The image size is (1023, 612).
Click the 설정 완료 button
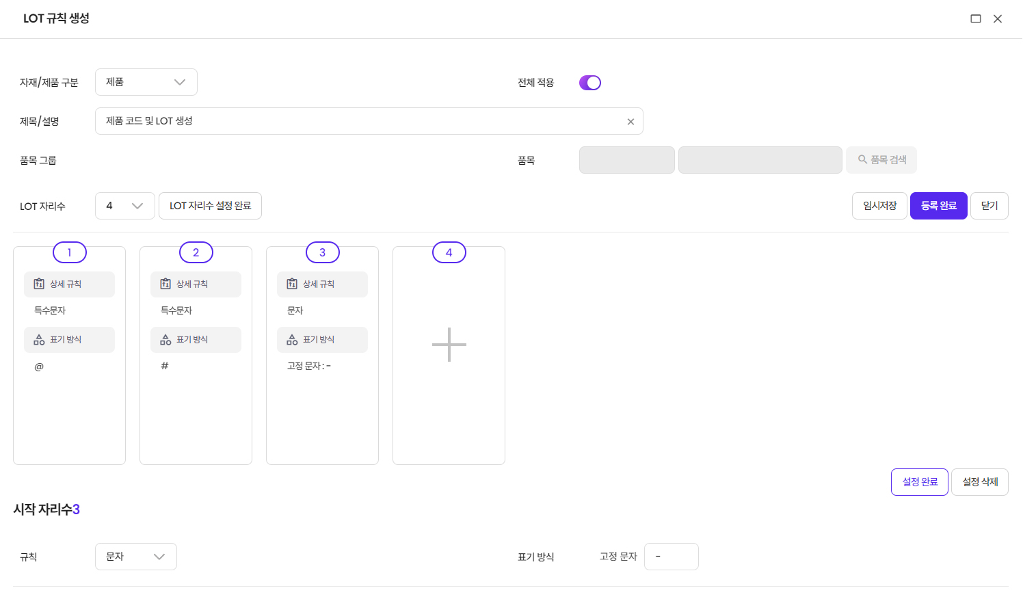pos(919,482)
